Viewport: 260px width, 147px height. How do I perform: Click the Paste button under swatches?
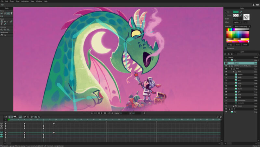point(238,45)
